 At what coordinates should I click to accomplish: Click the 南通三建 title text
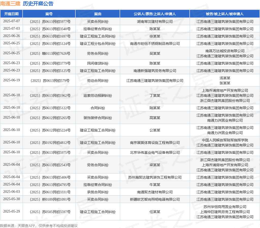point(10,4)
